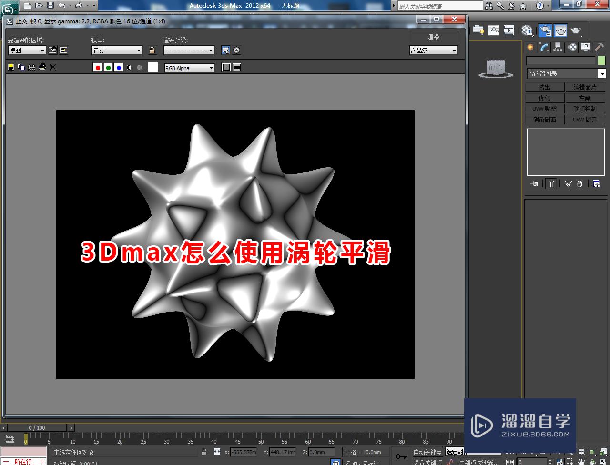The image size is (610, 465).
Task: Click the object name input field
Action: point(561,61)
